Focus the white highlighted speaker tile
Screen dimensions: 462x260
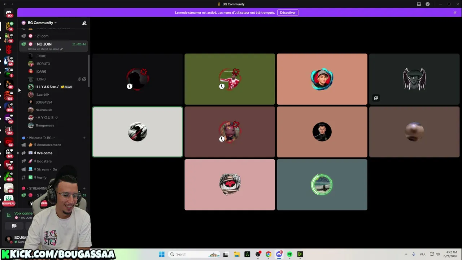pyautogui.click(x=138, y=132)
